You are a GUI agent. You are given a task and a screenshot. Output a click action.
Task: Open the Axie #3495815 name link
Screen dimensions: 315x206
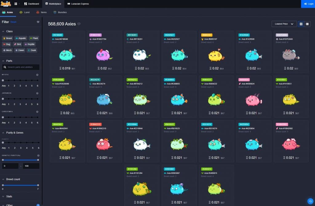pyautogui.click(x=211, y=173)
